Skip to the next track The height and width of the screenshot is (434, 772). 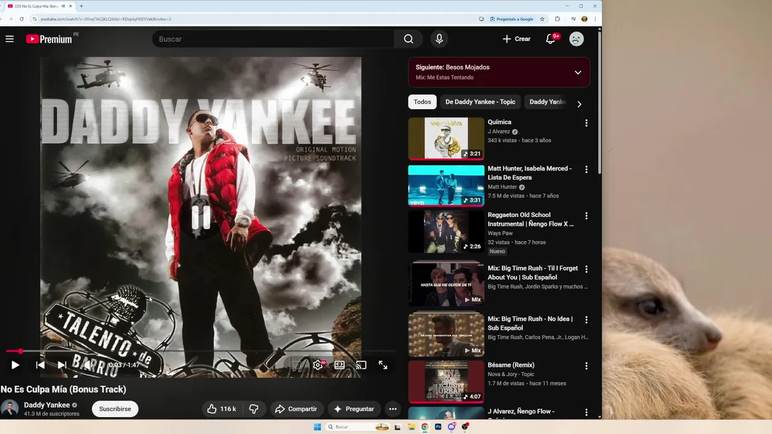[x=62, y=365]
